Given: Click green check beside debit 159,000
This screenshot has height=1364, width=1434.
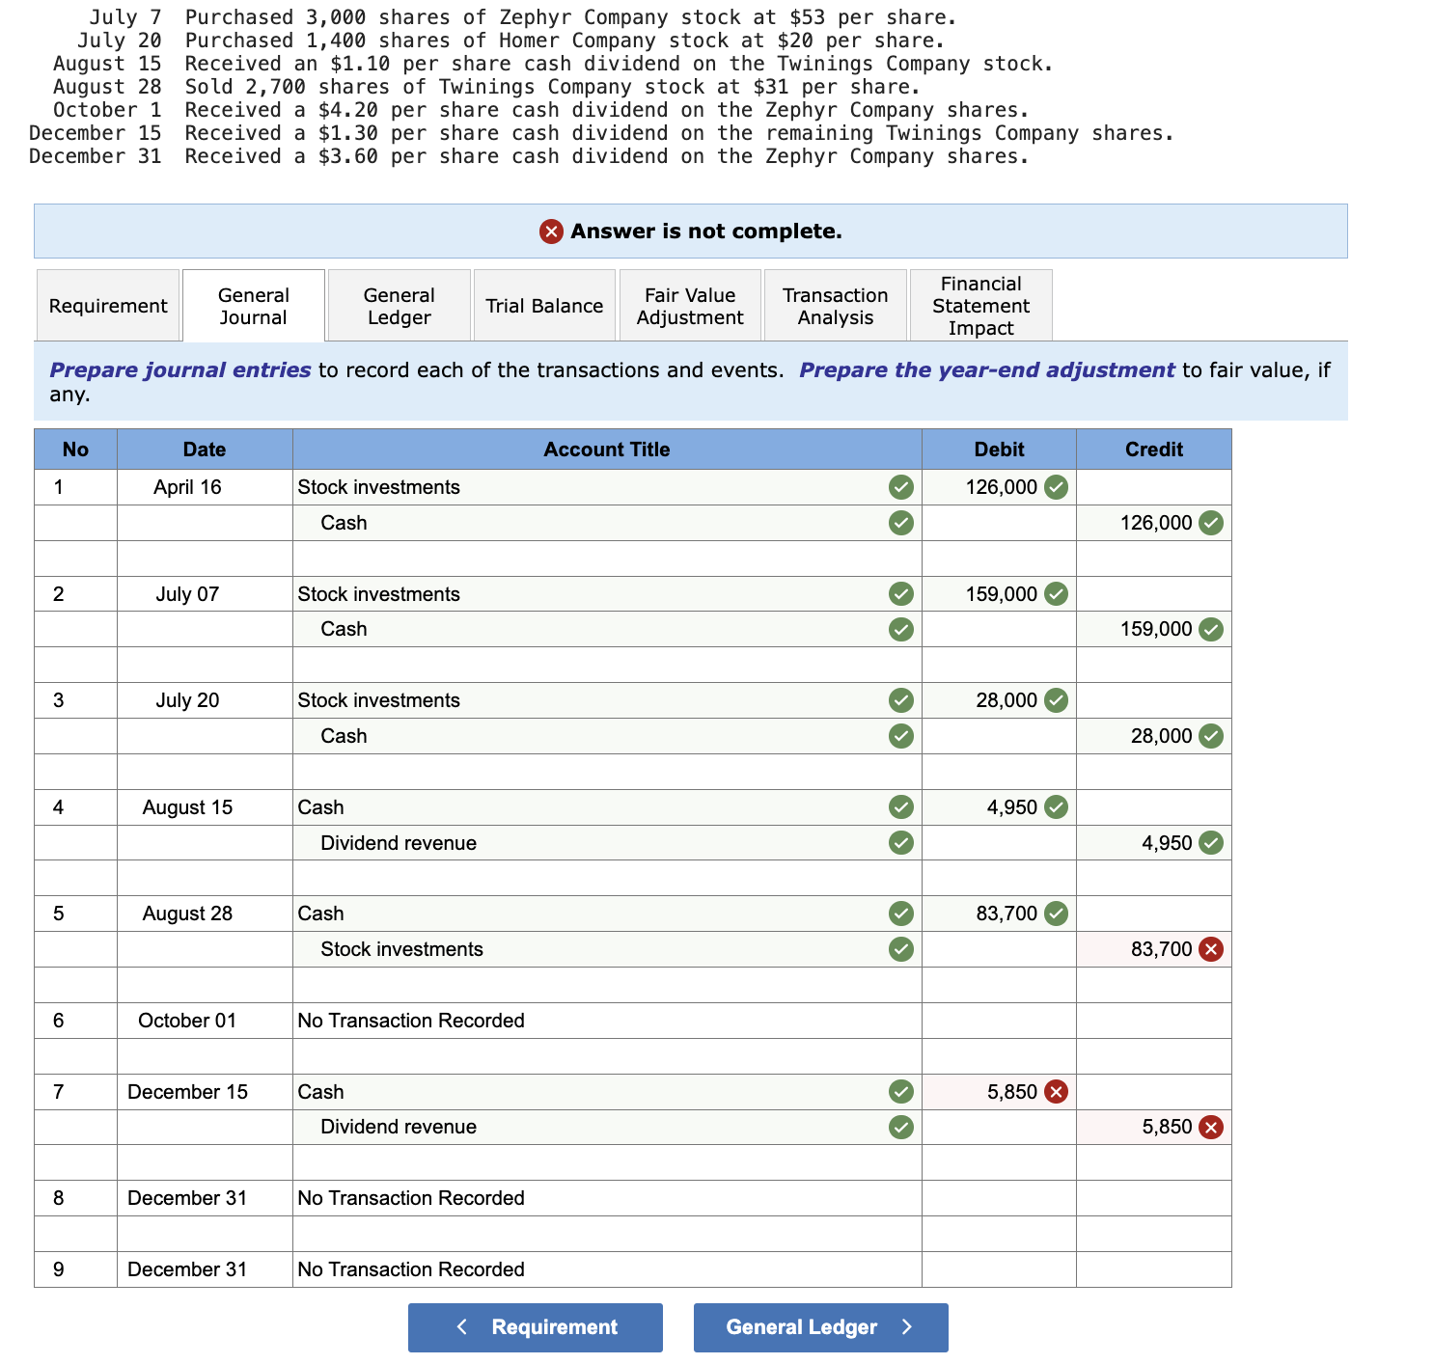Looking at the screenshot, I should click(x=1057, y=594).
